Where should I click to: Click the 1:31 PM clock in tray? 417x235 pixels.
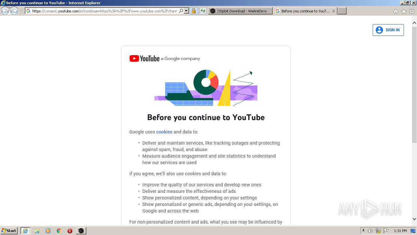coord(400,231)
